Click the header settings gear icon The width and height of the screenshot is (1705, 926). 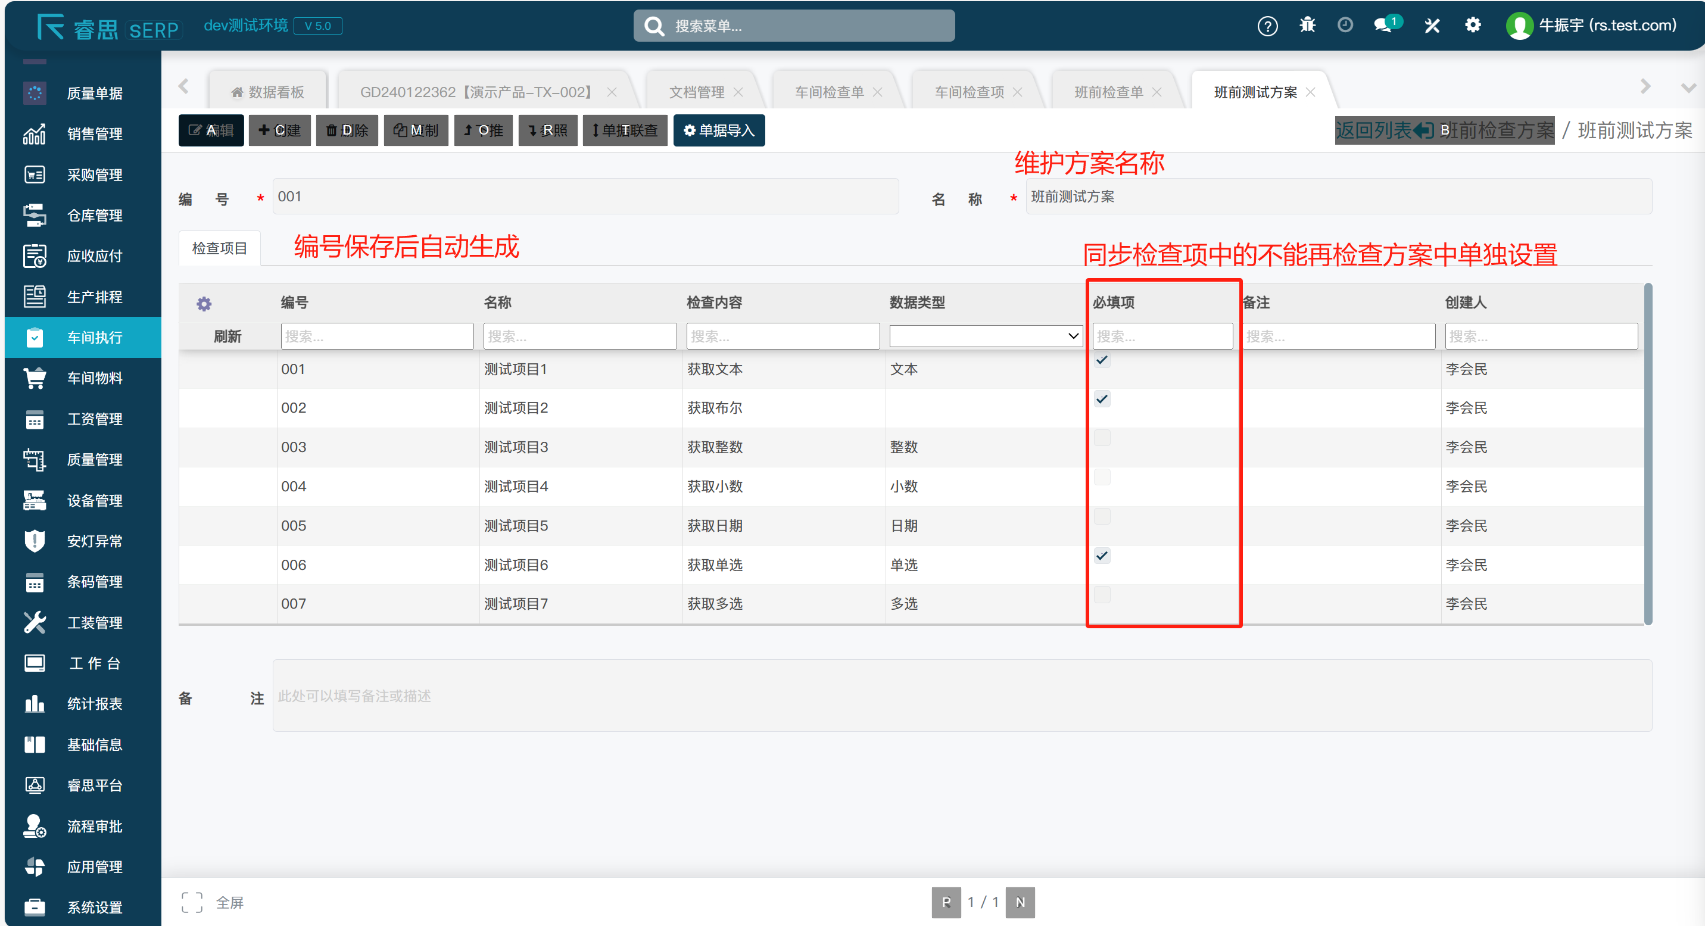[x=1472, y=25]
